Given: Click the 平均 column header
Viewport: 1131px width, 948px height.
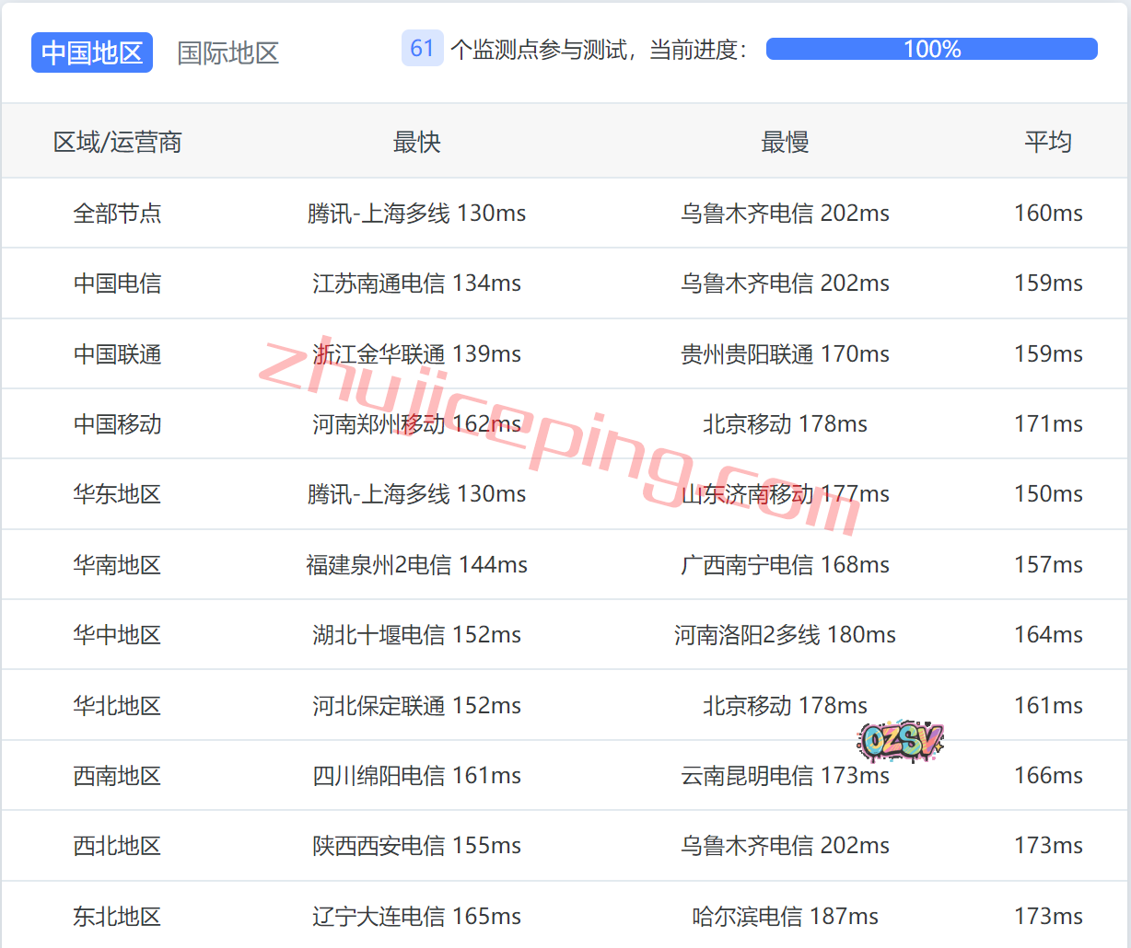Looking at the screenshot, I should tap(1047, 142).
